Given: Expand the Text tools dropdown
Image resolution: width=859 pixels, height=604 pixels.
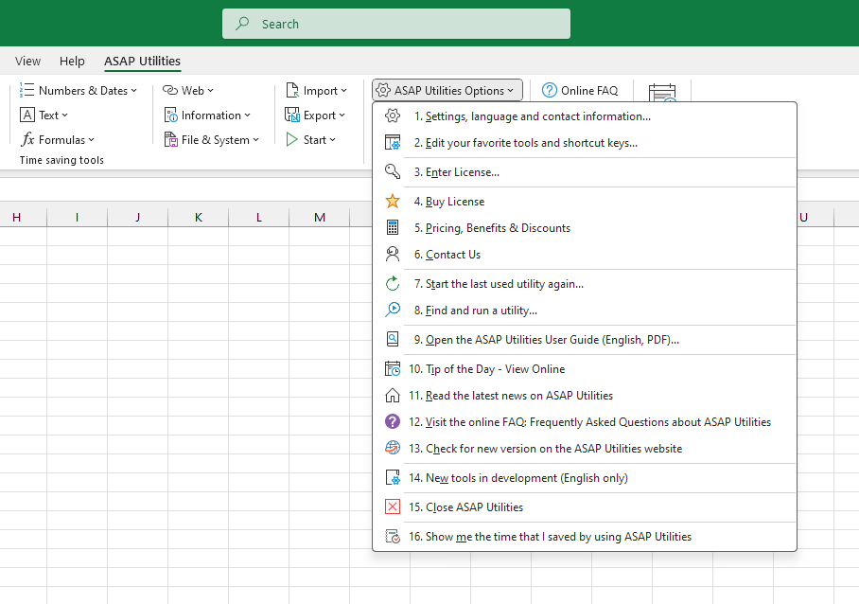Looking at the screenshot, I should [x=44, y=115].
